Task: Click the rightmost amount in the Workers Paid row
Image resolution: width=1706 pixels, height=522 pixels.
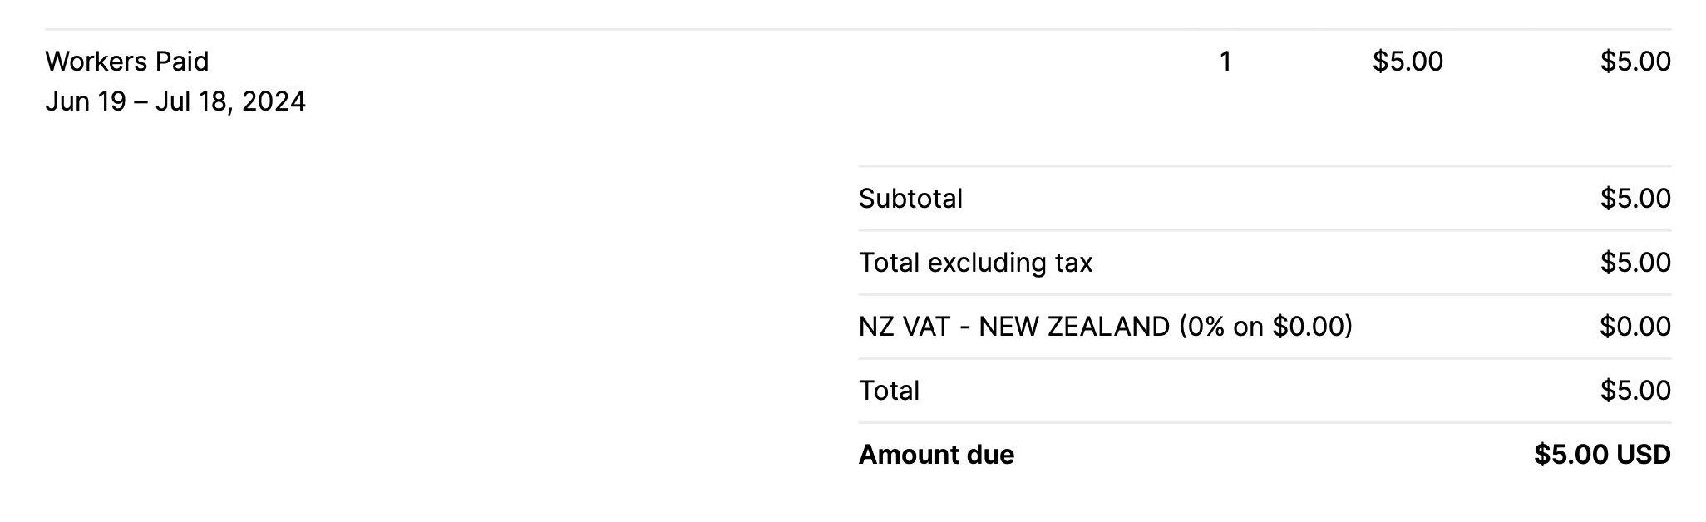Action: (1635, 62)
